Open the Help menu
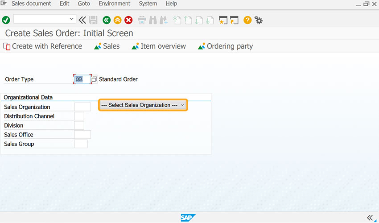 pos(171,4)
